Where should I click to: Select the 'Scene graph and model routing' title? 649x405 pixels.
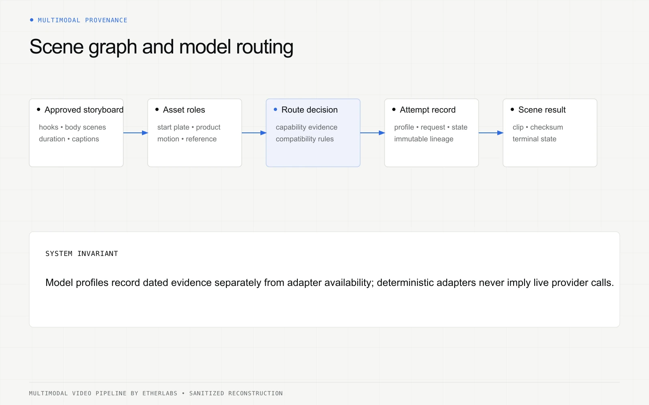tap(161, 47)
